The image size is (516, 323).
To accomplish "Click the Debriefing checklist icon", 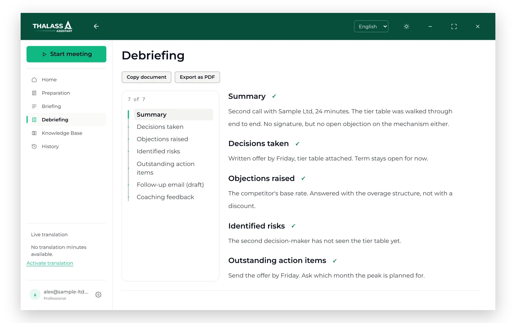I will [34, 120].
